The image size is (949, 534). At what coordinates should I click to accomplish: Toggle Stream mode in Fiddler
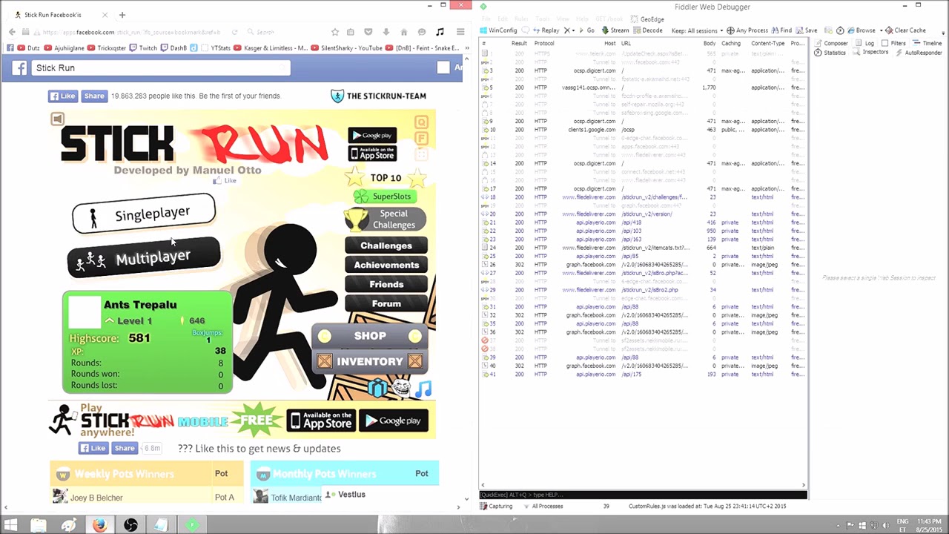615,30
